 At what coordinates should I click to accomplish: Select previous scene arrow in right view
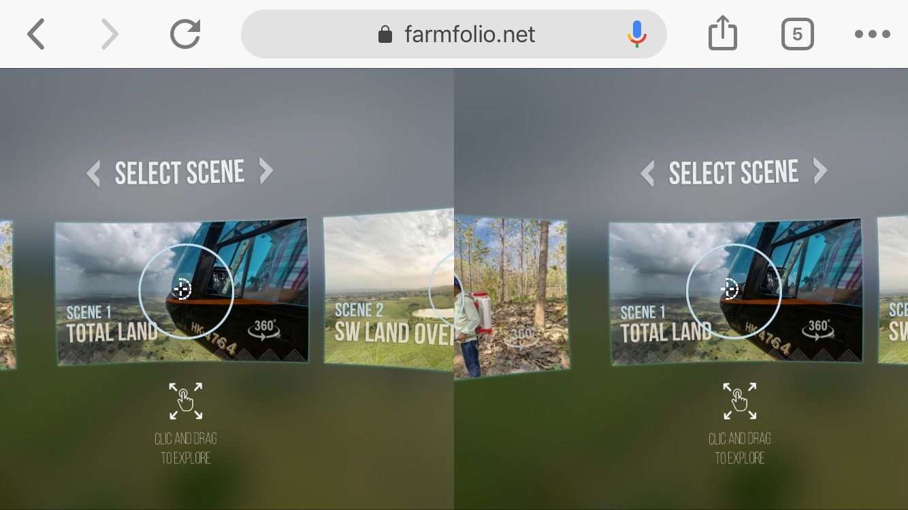tap(648, 173)
